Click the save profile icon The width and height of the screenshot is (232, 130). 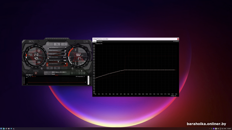[84, 73]
